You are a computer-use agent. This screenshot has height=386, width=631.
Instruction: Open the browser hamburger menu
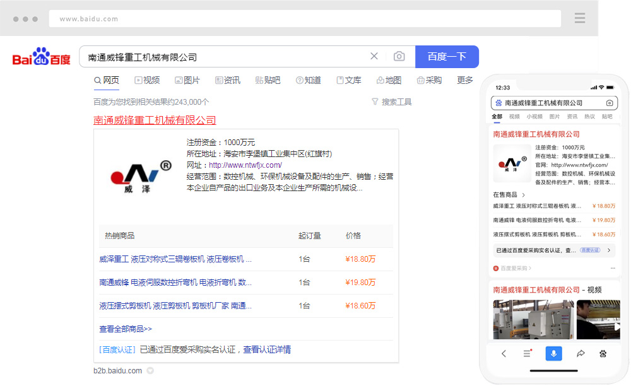[579, 18]
